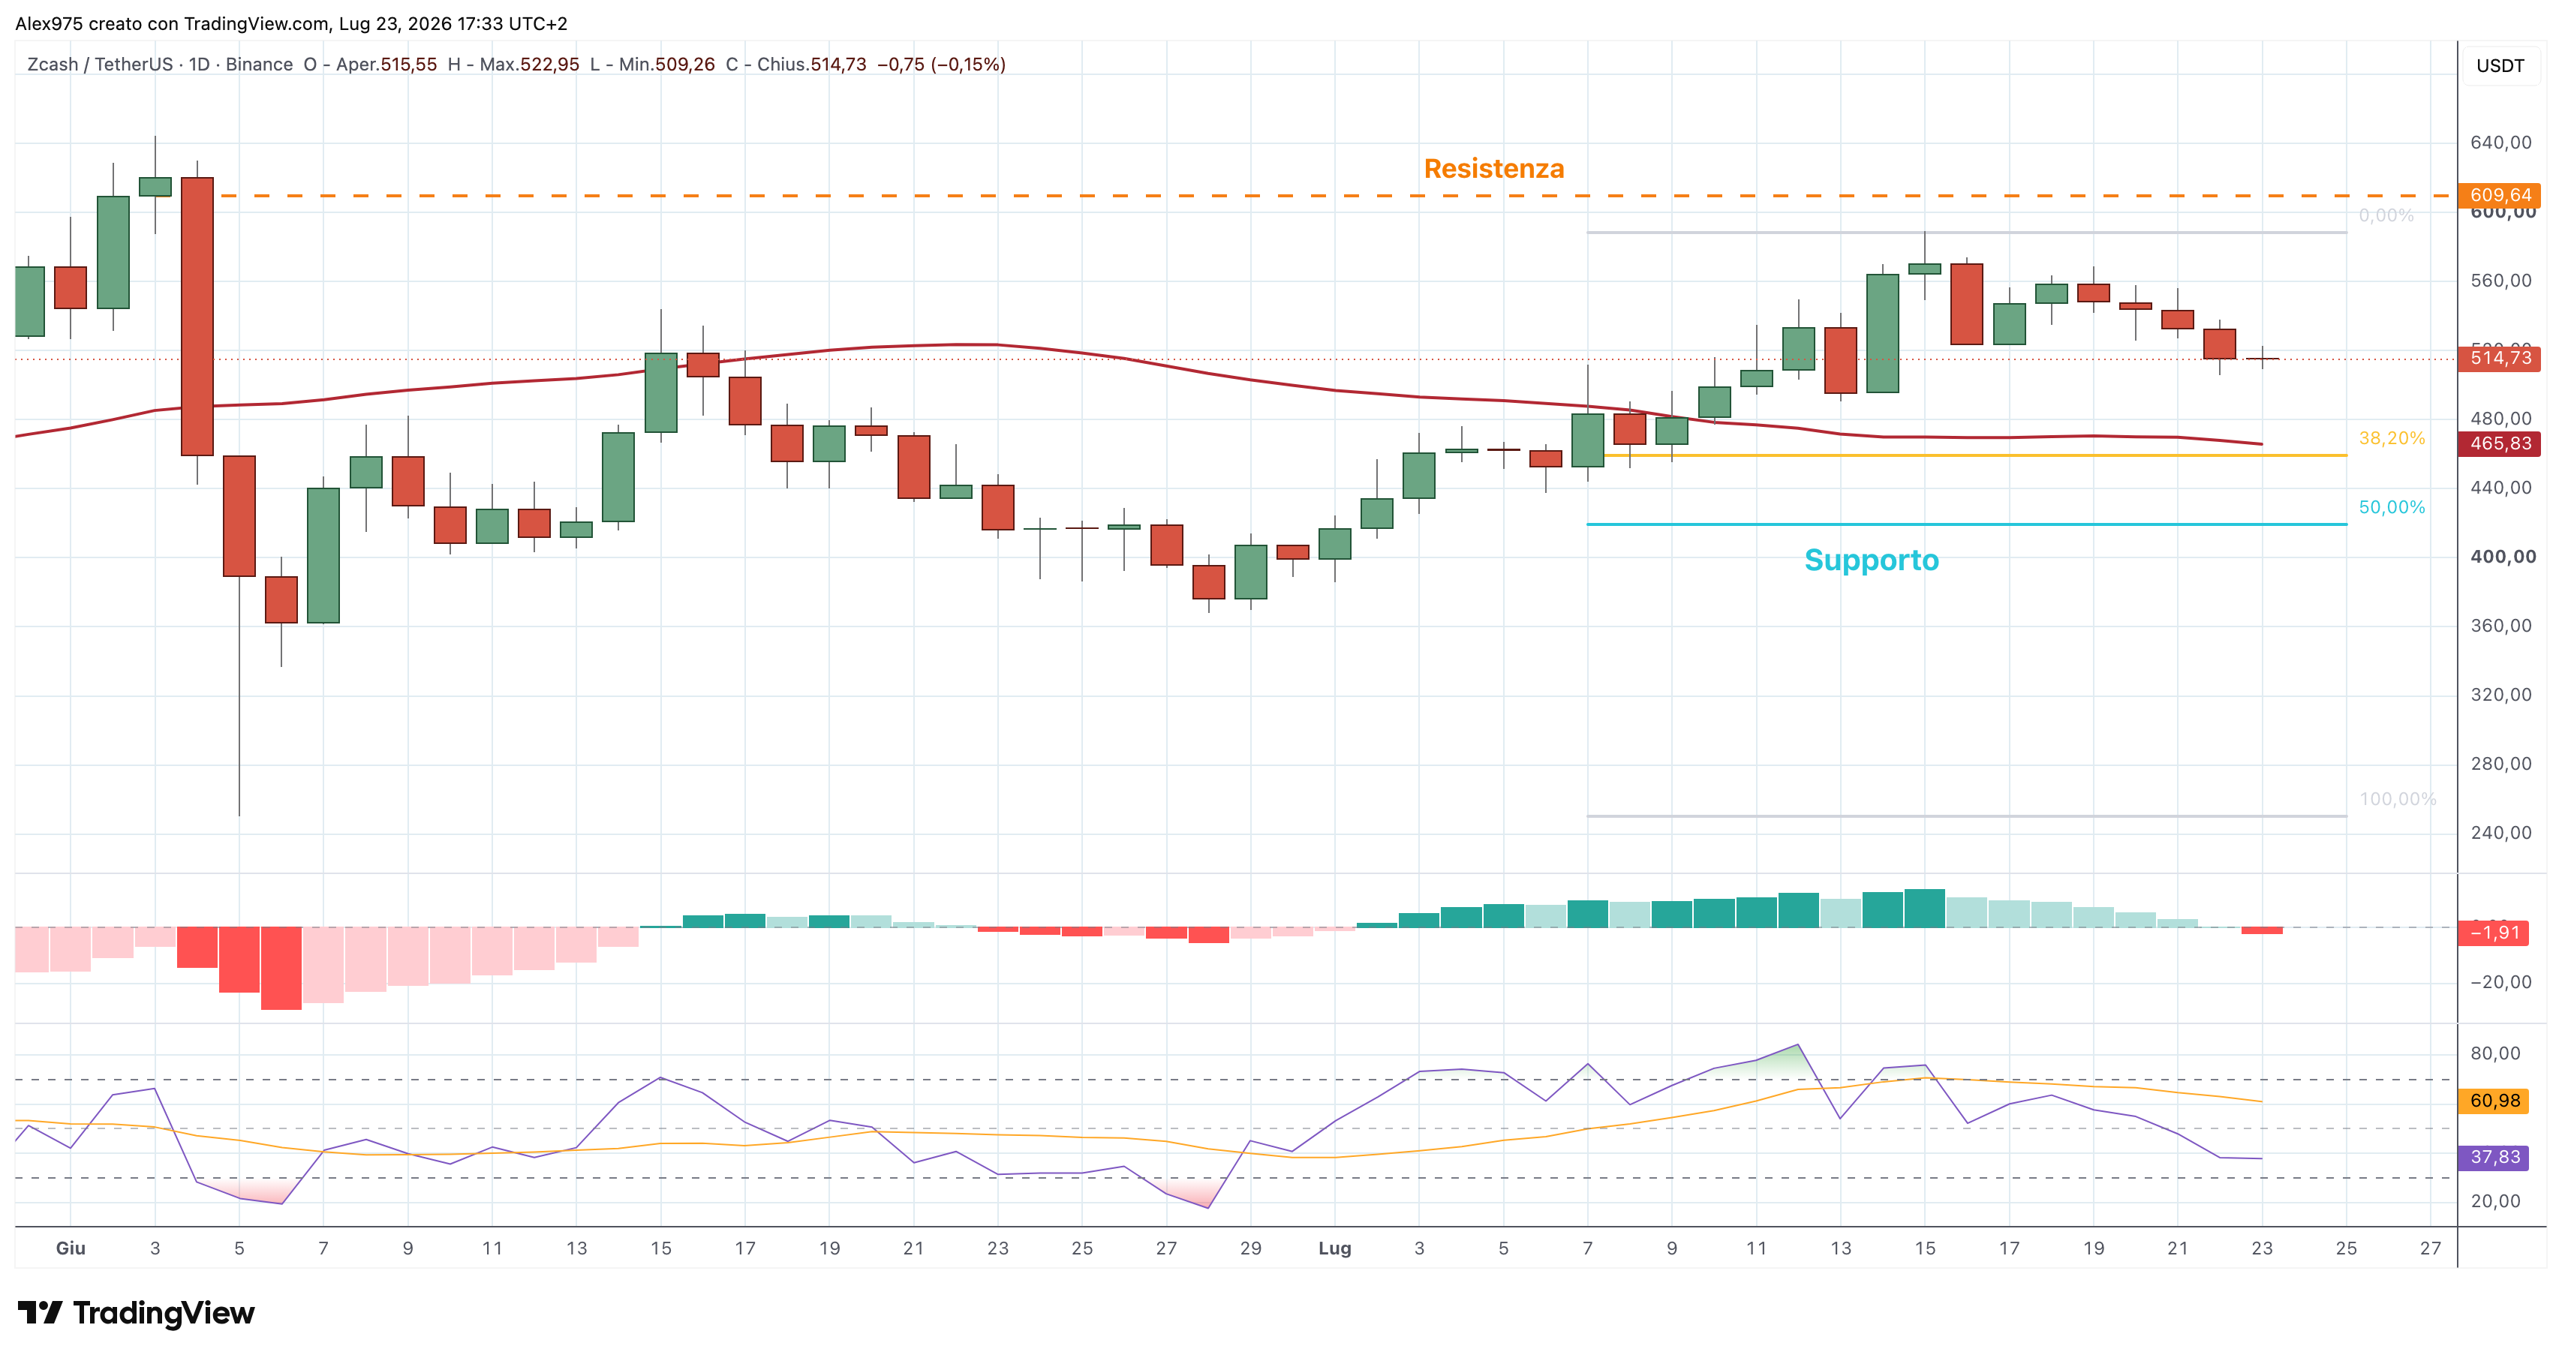The image size is (2562, 1358).
Task: Click the 50,00% Fibonacci level label
Action: [x=2391, y=507]
